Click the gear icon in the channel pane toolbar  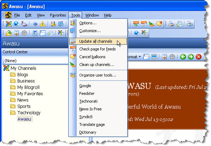tap(172, 57)
